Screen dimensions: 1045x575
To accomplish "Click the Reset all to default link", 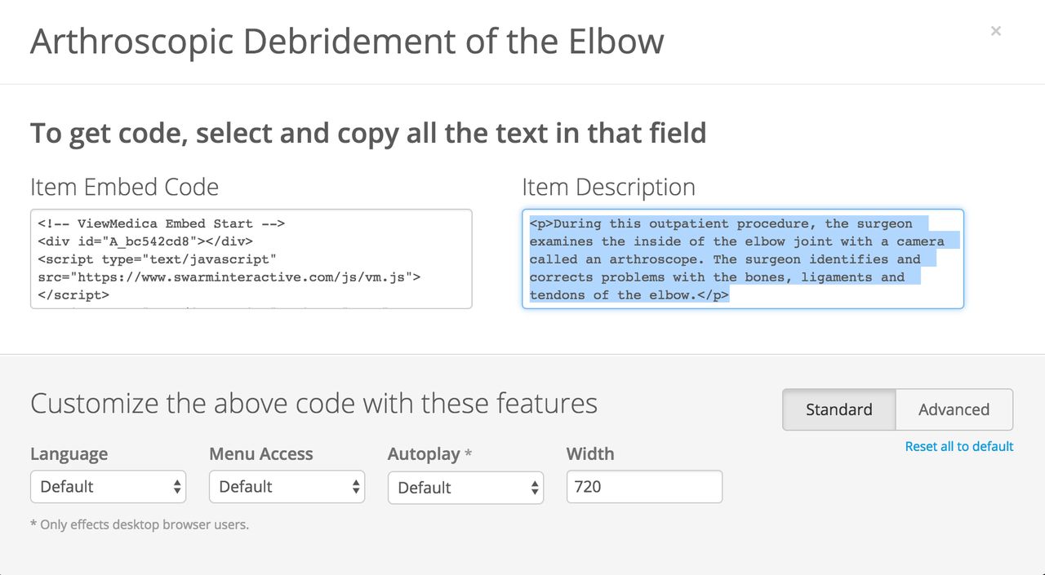I will [x=958, y=447].
